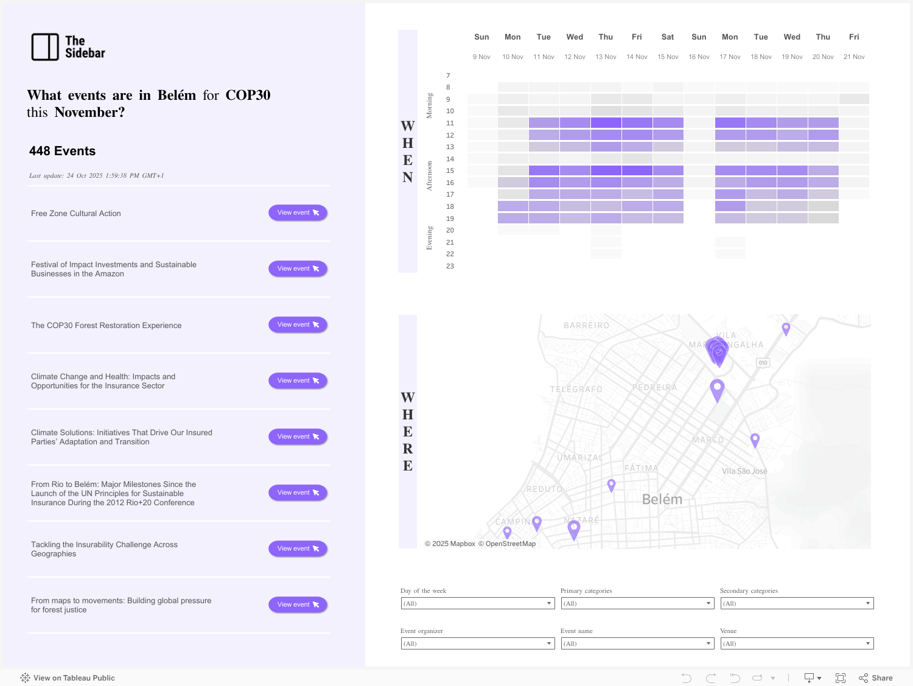Click View event for Free Zone Cultural Action
913x686 pixels.
pyautogui.click(x=298, y=212)
